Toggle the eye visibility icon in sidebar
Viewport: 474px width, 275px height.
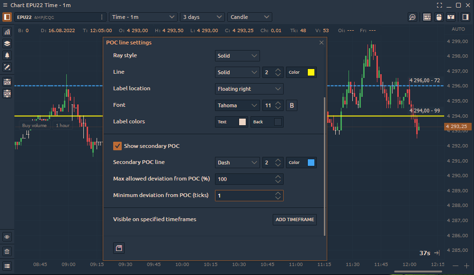(x=7, y=237)
